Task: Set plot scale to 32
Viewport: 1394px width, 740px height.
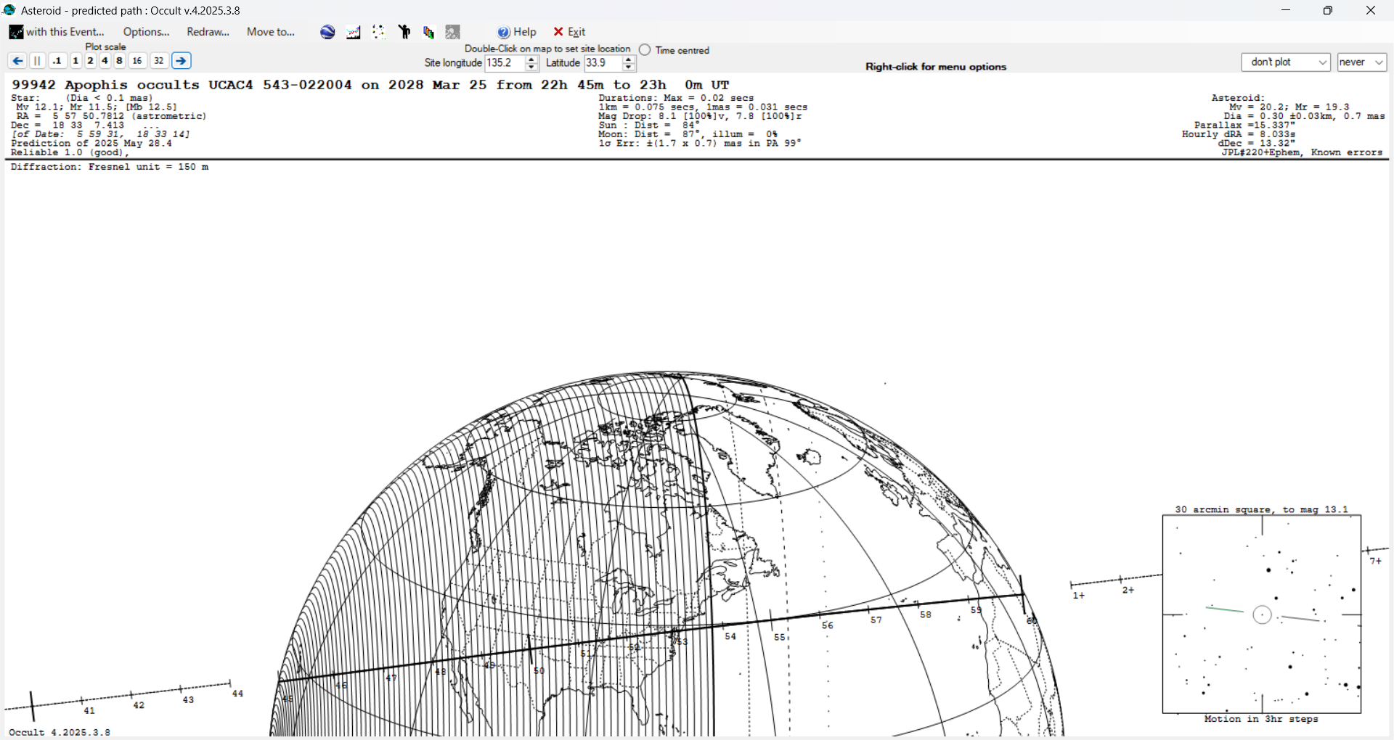Action: 159,61
